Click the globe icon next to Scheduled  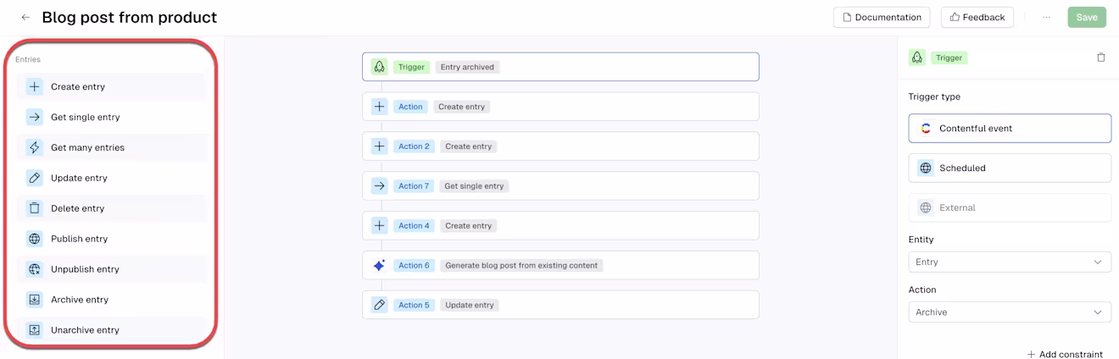click(926, 168)
